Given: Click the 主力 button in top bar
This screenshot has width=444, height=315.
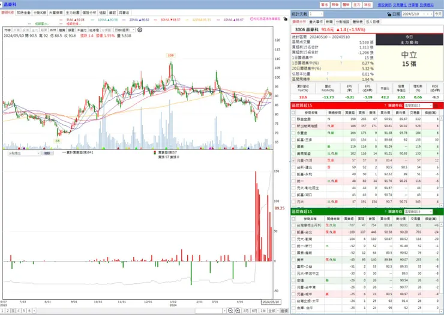Looking at the screenshot, I should click(x=357, y=5).
